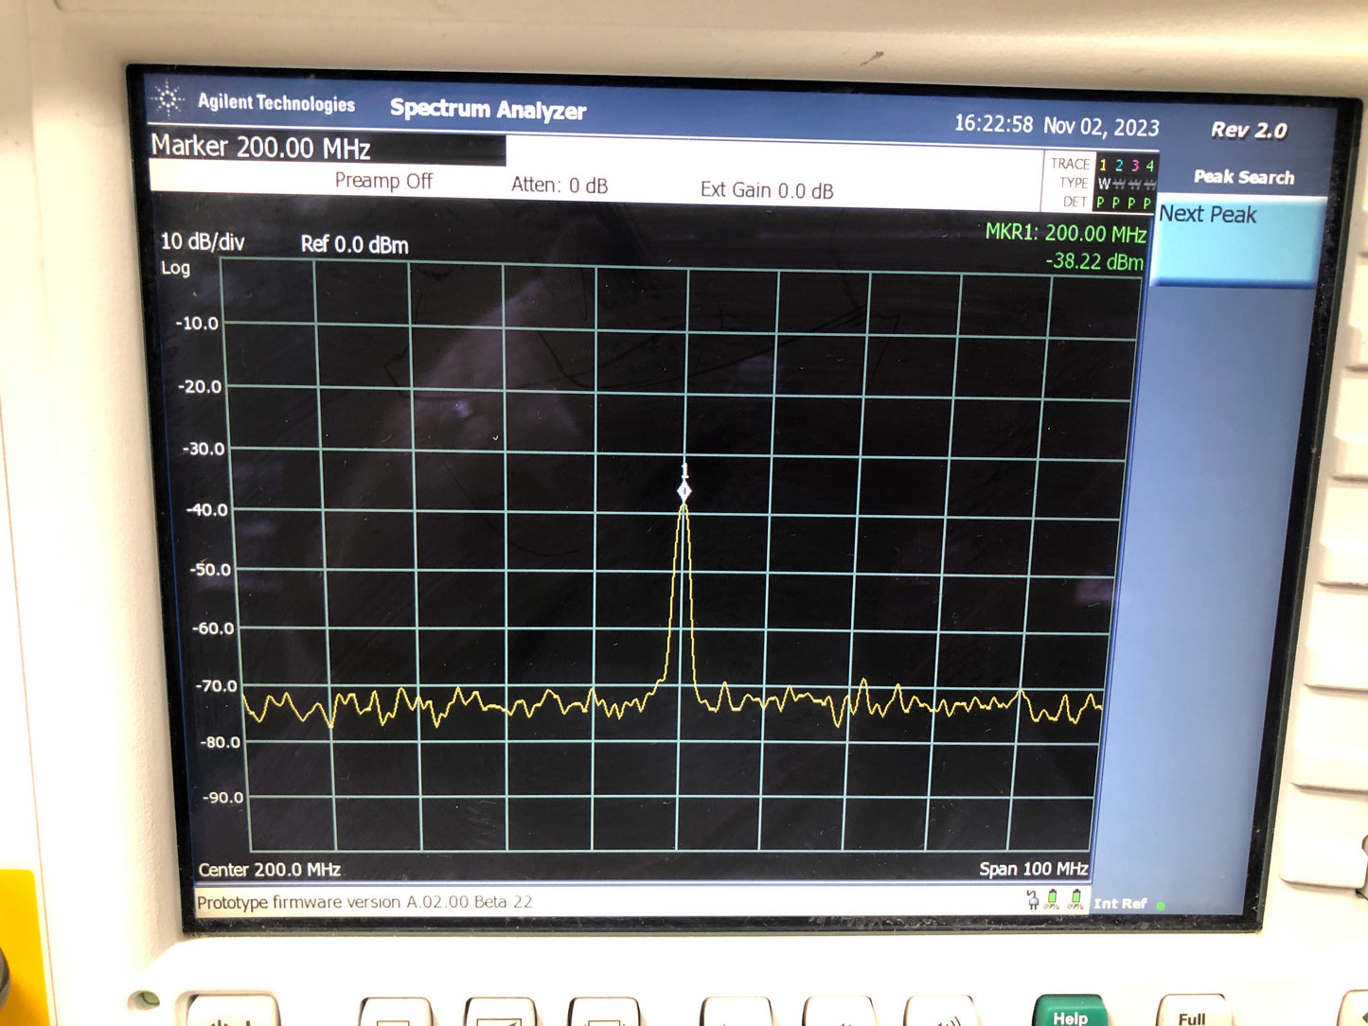Click the Agilent Technologies starburst logo
Screen dimensions: 1368x1026
(x=169, y=98)
